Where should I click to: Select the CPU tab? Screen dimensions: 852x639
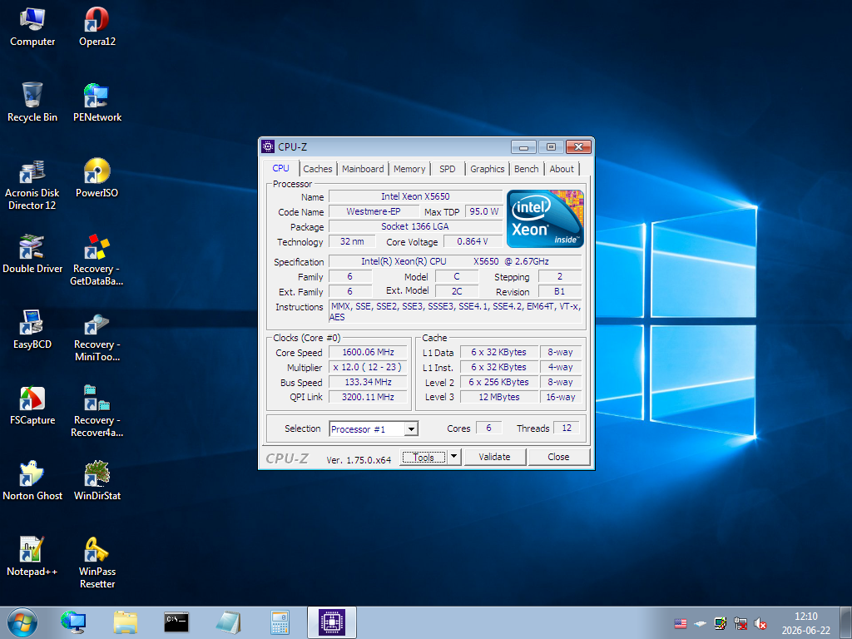click(281, 168)
